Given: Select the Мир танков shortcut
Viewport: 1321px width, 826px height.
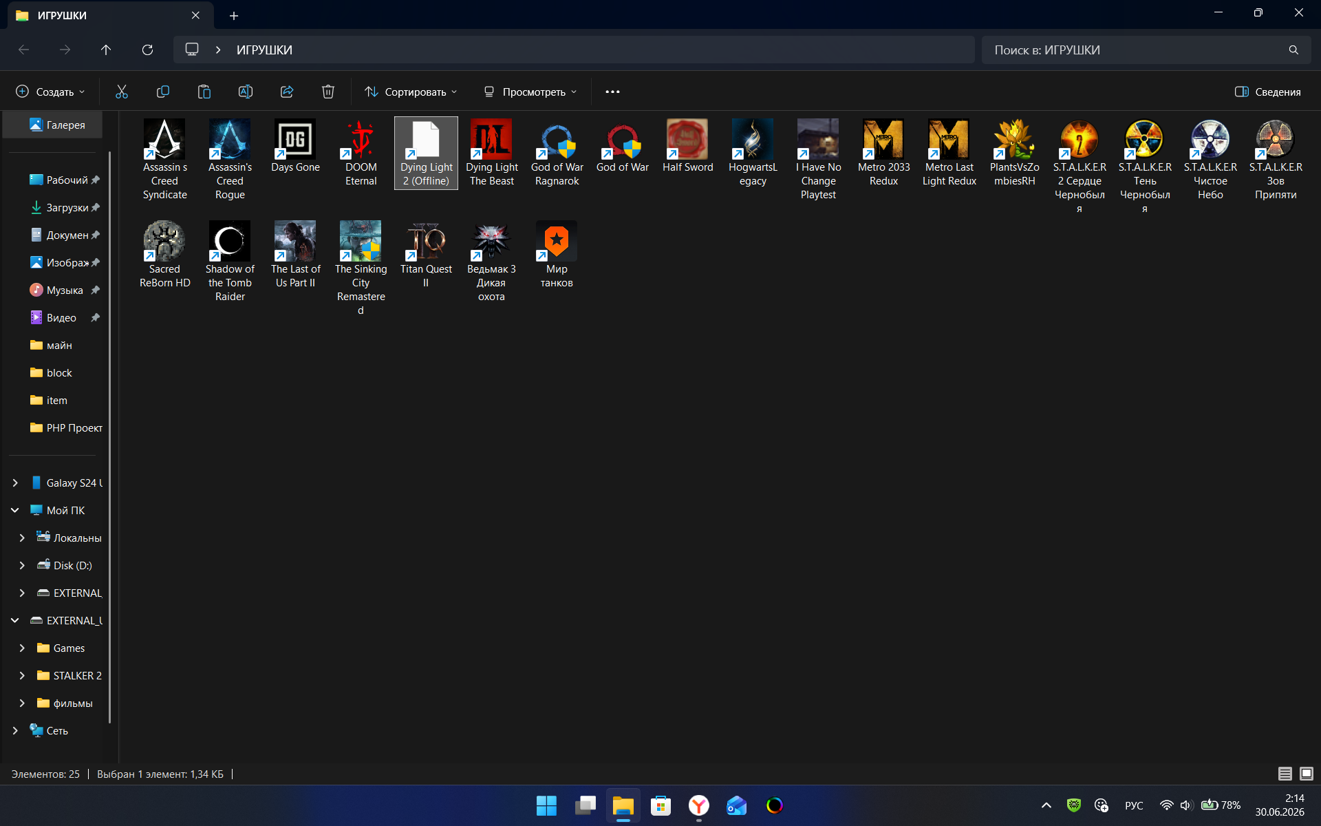Looking at the screenshot, I should [x=557, y=255].
